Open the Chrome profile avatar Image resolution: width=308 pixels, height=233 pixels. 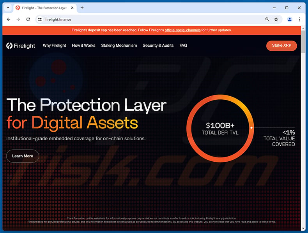tap(290, 19)
